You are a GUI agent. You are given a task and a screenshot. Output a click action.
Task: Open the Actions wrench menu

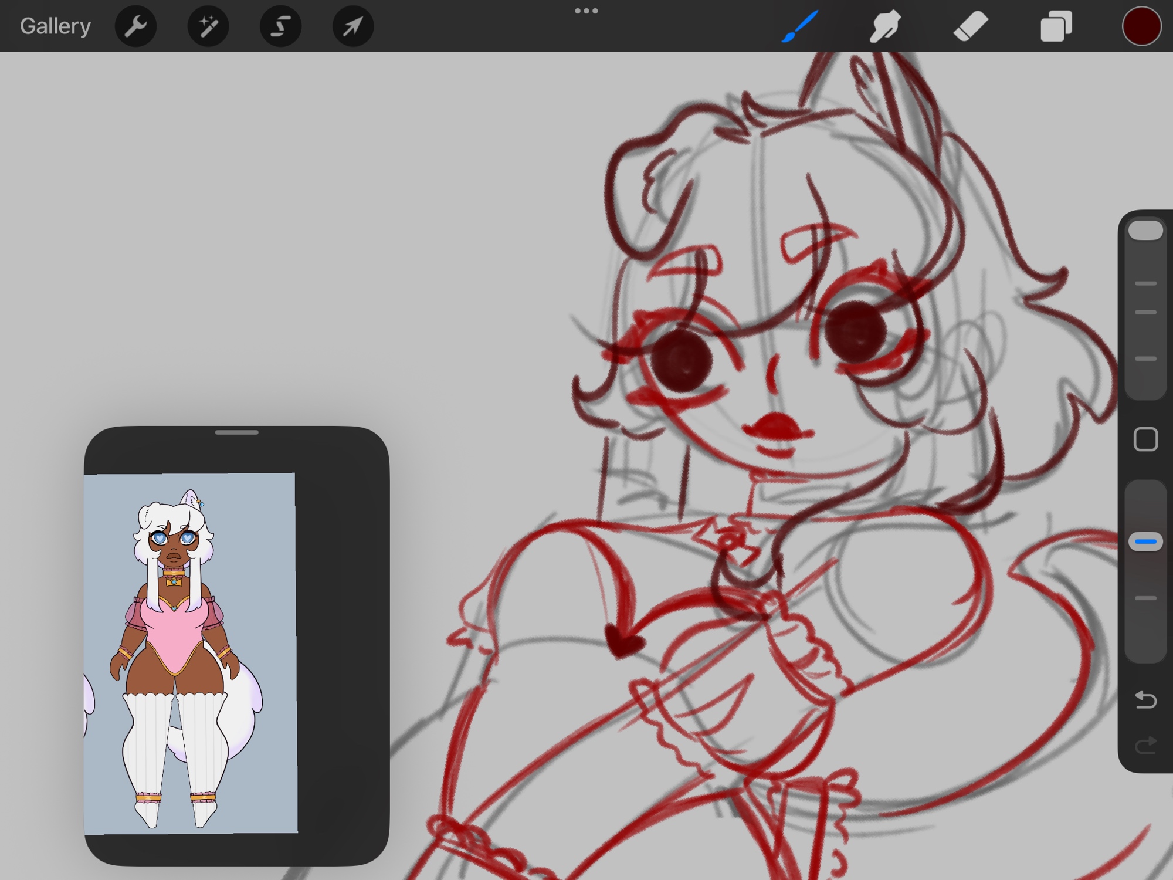(x=135, y=26)
